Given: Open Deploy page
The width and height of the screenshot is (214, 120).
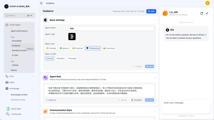Looking at the screenshot, I should click(14, 70).
